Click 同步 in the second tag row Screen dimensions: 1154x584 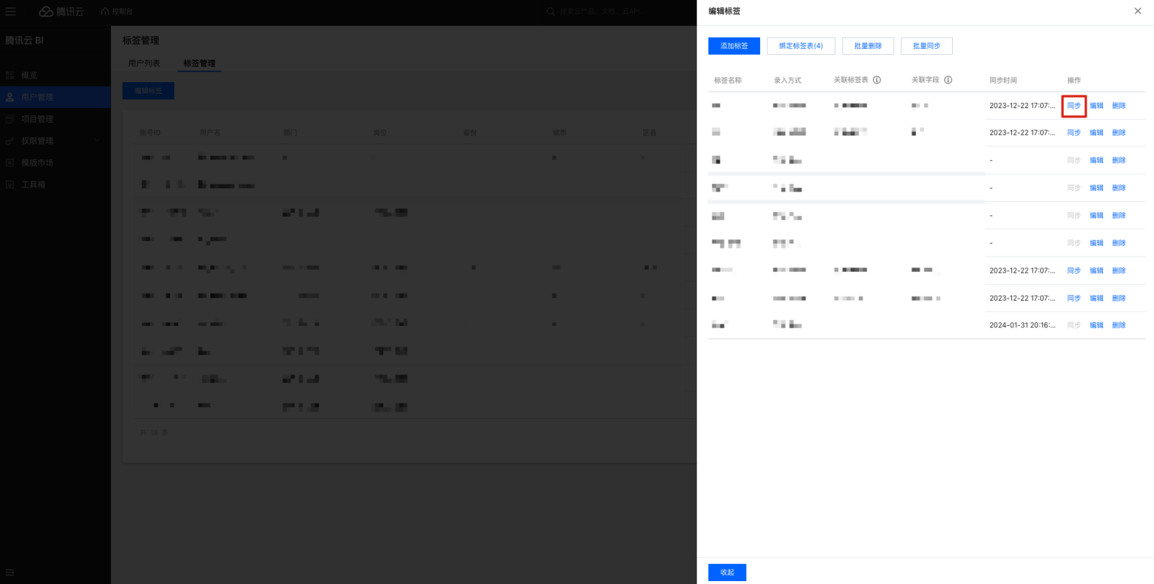(x=1074, y=133)
